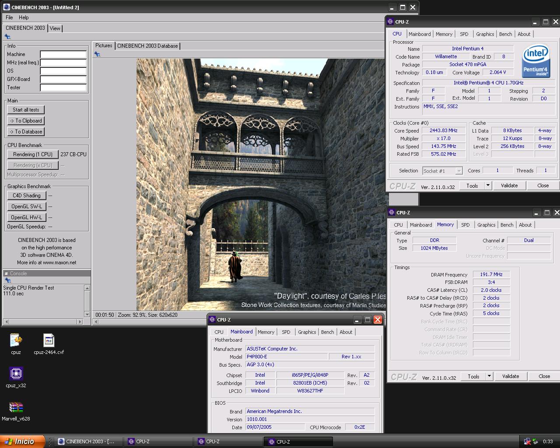Click Tools button in top CPU-Z window
Viewport: 560px width, 448px height.
coord(472,185)
